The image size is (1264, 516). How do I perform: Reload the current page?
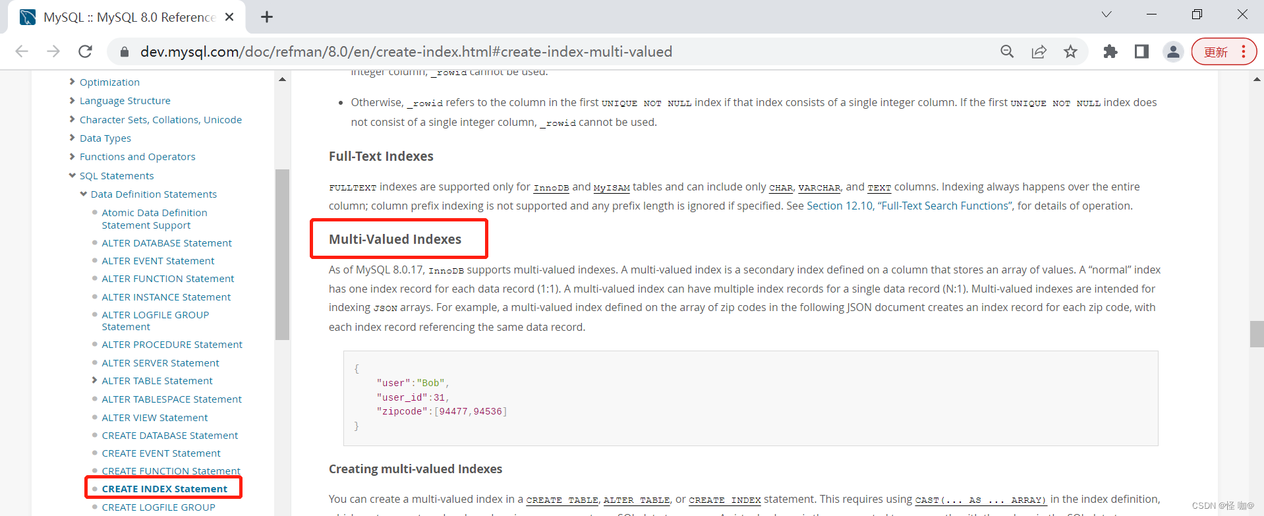point(85,51)
